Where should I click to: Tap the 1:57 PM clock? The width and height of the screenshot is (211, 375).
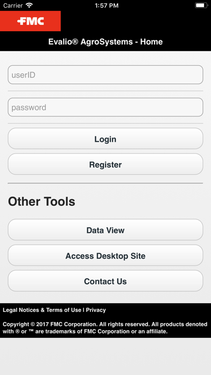(107, 5)
